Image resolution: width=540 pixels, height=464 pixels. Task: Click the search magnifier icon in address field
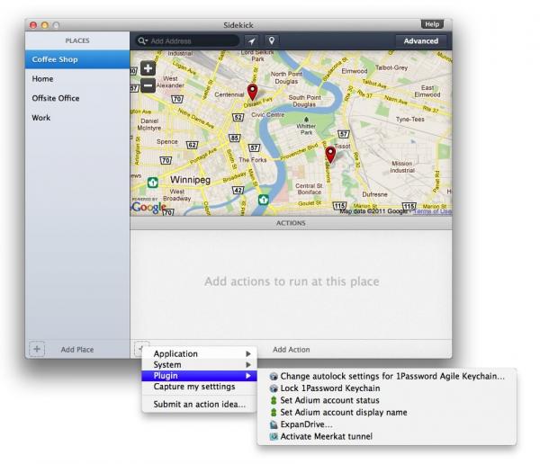click(142, 41)
